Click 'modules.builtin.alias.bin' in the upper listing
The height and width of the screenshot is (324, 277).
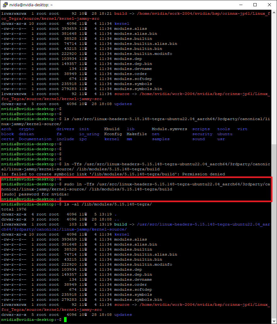[145, 44]
